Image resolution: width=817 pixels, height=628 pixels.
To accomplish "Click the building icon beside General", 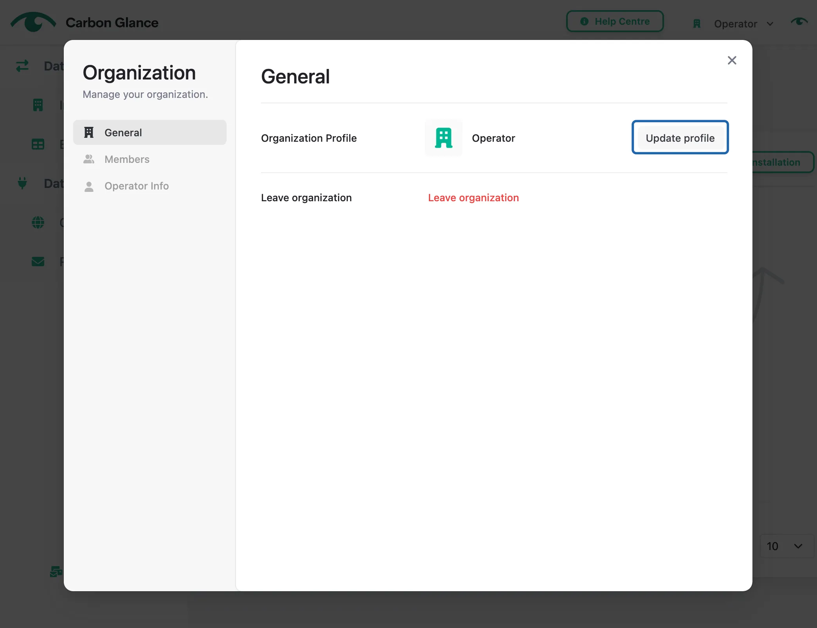I will click(89, 132).
